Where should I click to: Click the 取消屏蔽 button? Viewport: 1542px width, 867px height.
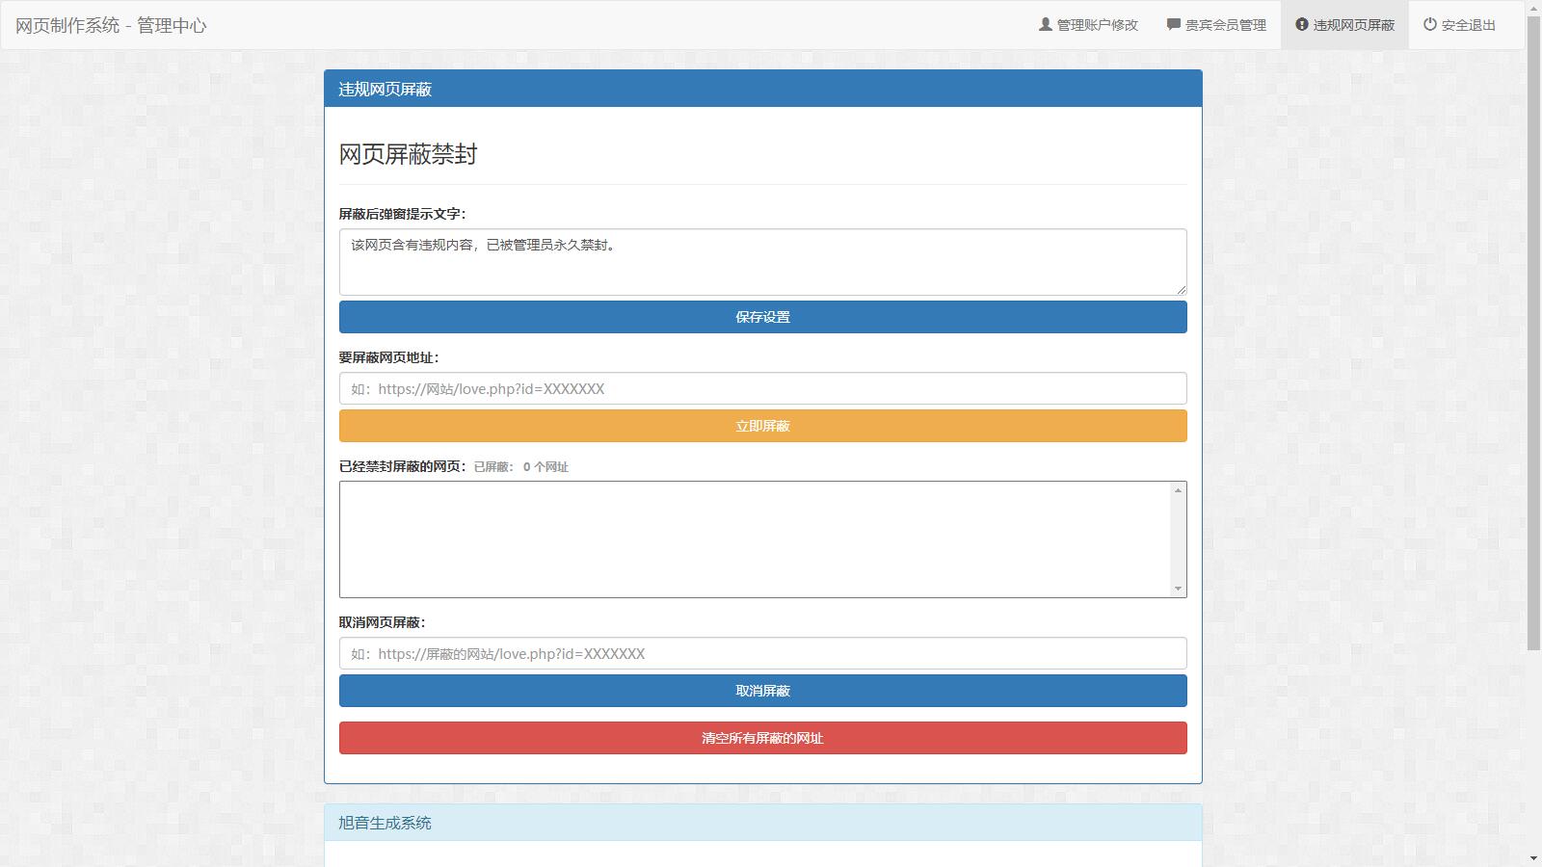[762, 690]
